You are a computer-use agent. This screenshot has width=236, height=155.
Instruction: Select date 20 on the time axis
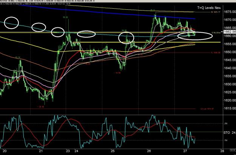tap(5, 151)
